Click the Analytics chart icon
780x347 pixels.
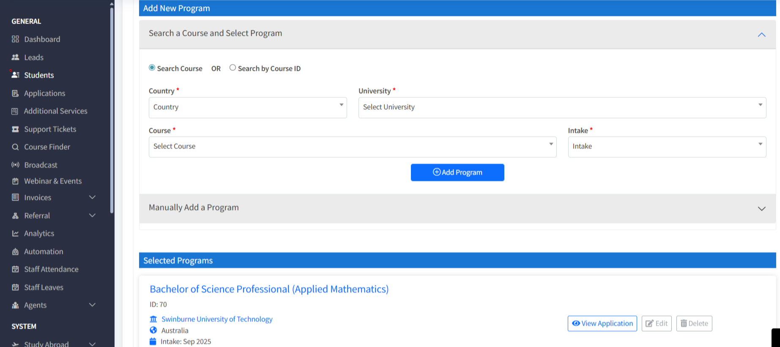(x=15, y=233)
